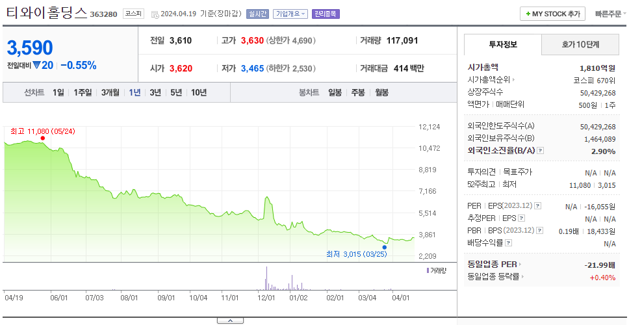Viewport: 629px width, 325px height.
Task: Select the 5년 line chart period
Action: click(x=176, y=93)
